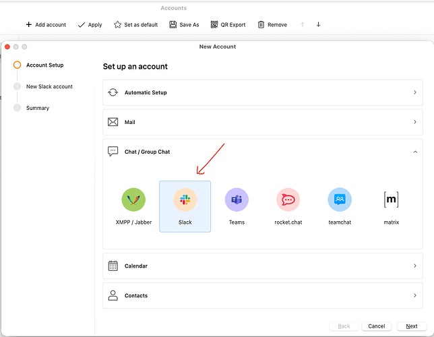Click the Contacts person icon
The image size is (434, 337).
pos(113,295)
